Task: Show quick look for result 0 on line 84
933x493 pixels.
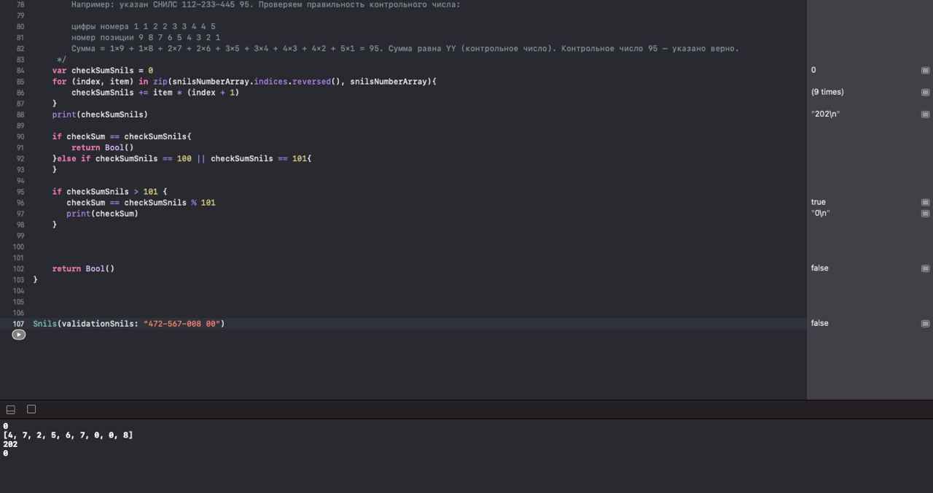Action: click(x=925, y=70)
